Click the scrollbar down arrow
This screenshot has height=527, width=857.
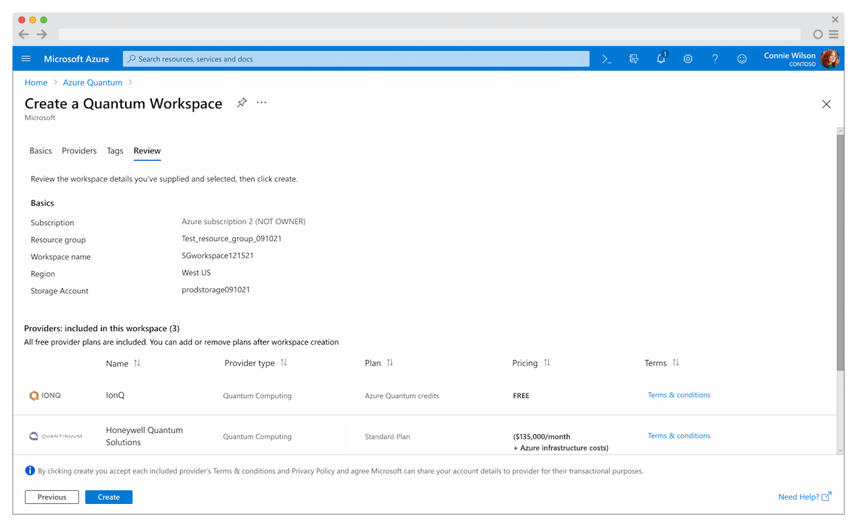[840, 450]
